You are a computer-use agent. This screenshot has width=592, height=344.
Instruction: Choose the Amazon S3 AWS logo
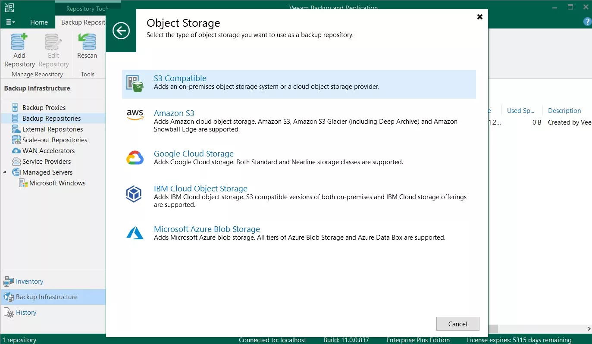point(135,115)
